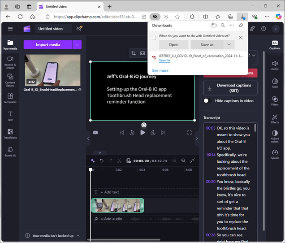Click the Import media button
The image size is (285, 243).
pos(48,44)
